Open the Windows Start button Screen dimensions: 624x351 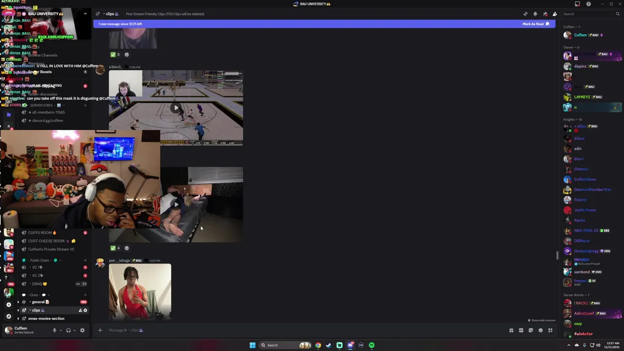(x=253, y=345)
